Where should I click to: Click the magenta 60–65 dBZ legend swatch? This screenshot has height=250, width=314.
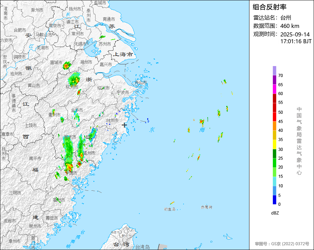pyautogui.click(x=274, y=89)
